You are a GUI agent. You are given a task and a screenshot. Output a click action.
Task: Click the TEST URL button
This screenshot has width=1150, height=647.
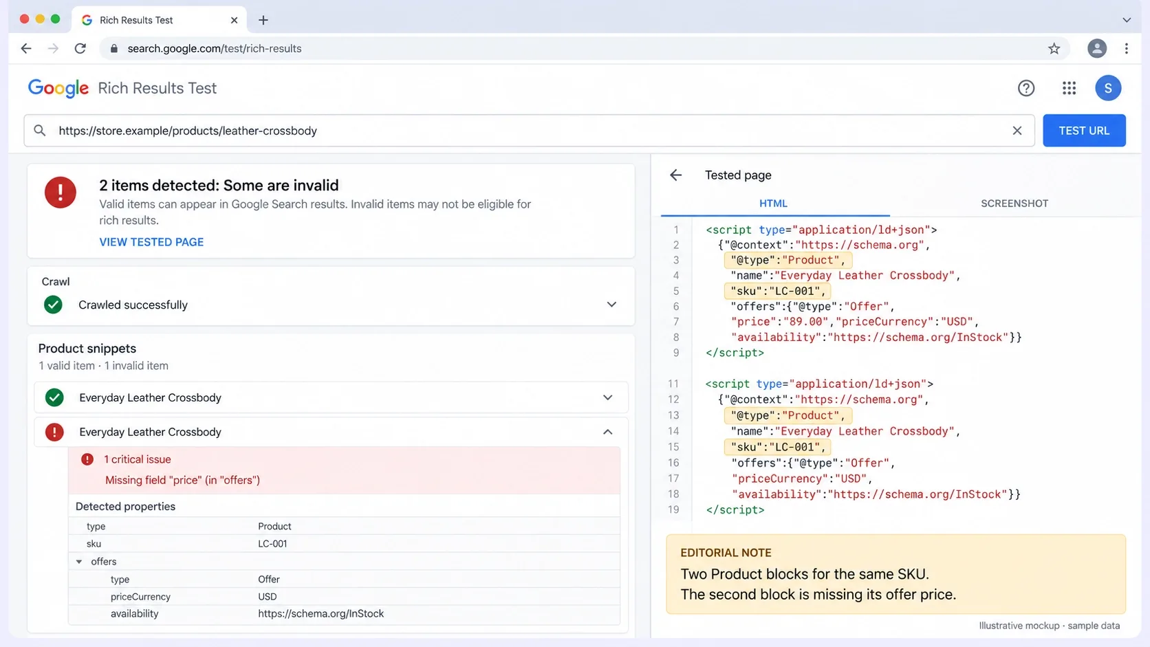point(1084,131)
